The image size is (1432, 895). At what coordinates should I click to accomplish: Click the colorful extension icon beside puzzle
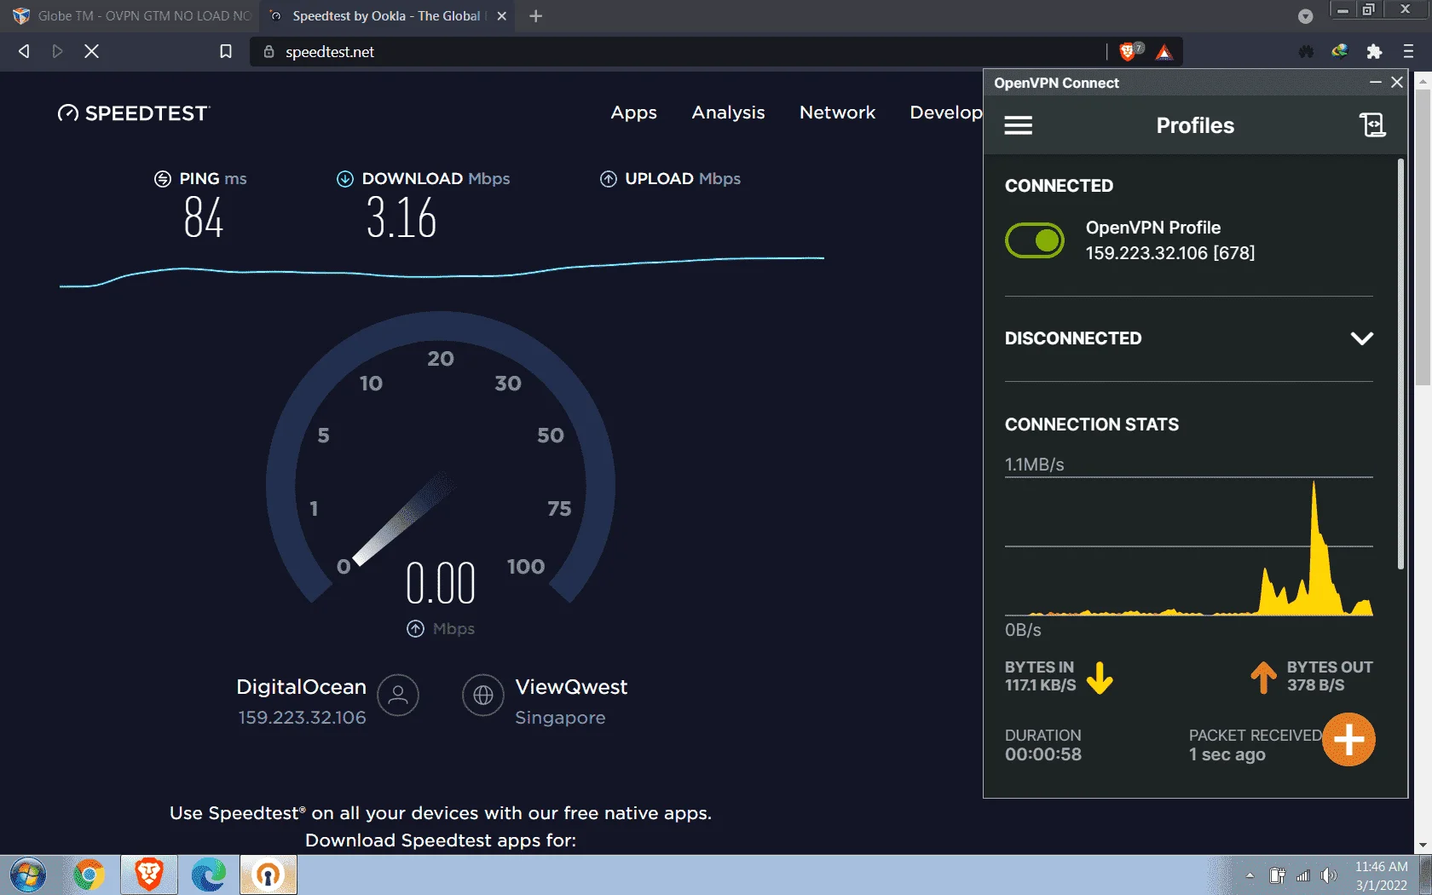coord(1340,52)
